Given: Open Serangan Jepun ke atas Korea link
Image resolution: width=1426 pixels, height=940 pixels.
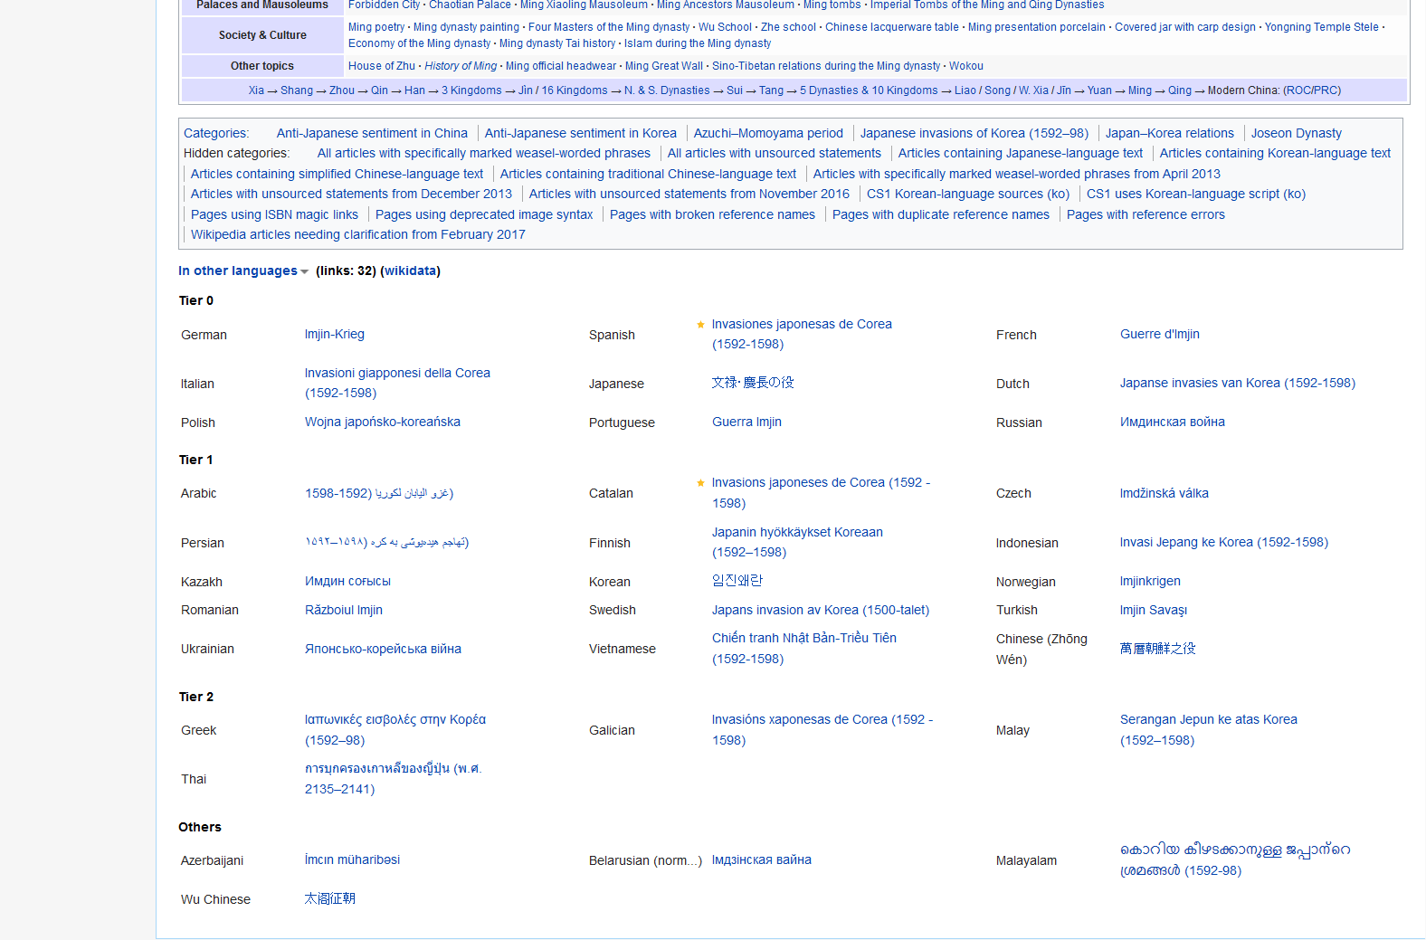Looking at the screenshot, I should (x=1209, y=729).
